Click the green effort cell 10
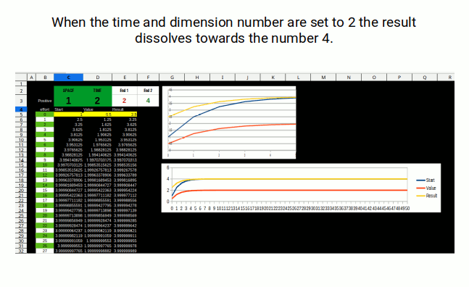 coord(45,165)
